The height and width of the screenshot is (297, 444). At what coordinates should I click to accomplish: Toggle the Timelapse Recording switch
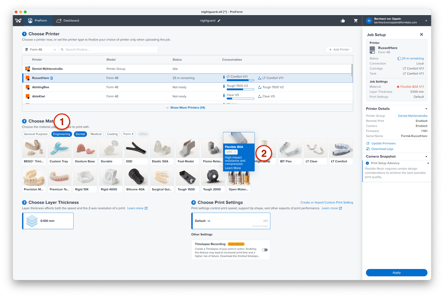(x=265, y=250)
